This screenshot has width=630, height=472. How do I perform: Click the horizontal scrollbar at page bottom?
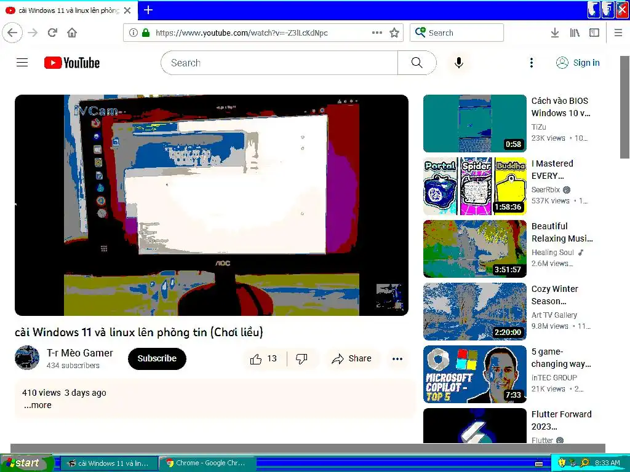tap(308, 448)
